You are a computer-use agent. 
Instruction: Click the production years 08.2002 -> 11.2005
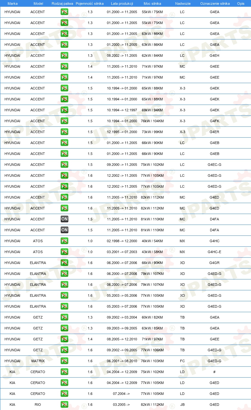(122, 56)
